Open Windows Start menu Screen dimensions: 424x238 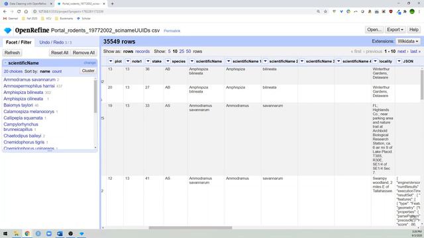[x=5, y=233]
